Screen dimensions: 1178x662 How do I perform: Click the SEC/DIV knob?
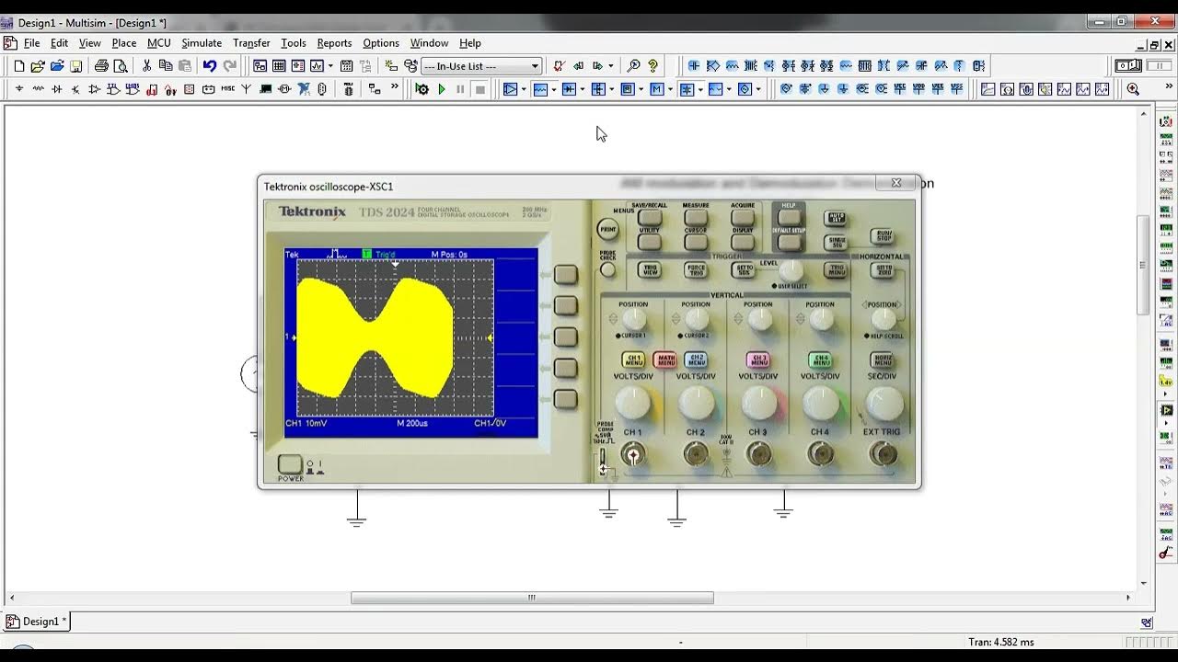coord(884,404)
